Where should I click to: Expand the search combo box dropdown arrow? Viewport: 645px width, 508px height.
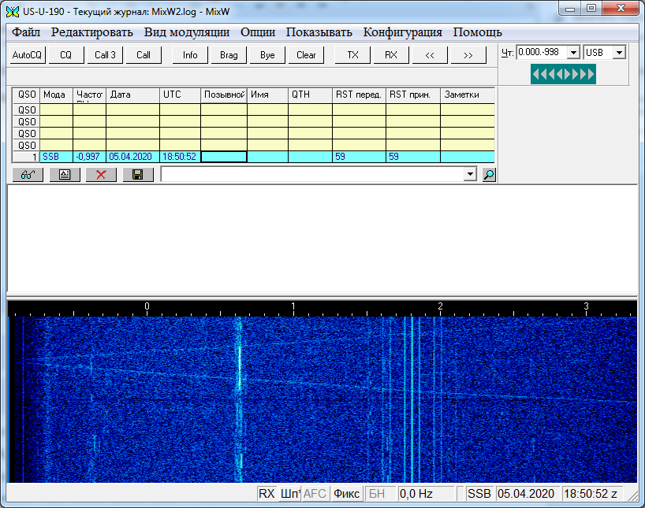pyautogui.click(x=470, y=174)
